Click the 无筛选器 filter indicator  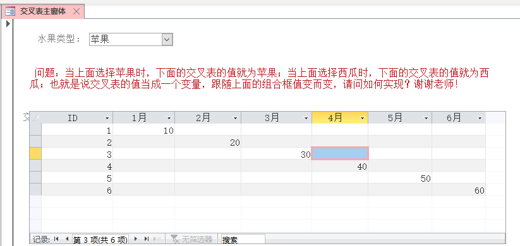coord(191,239)
